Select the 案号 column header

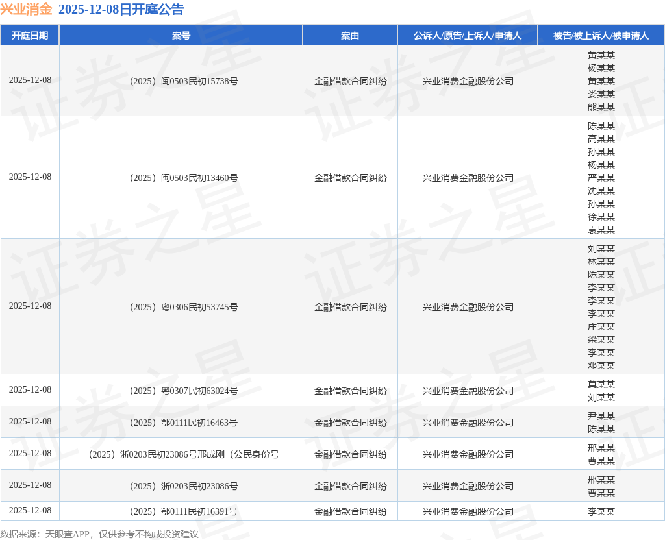coord(181,35)
